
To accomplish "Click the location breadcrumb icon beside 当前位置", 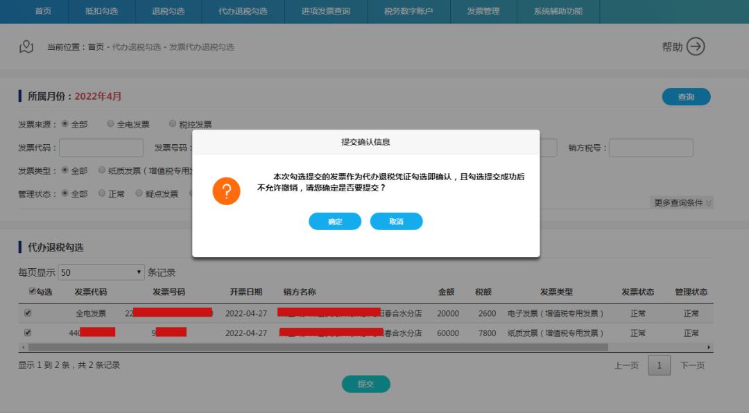I will pos(26,46).
